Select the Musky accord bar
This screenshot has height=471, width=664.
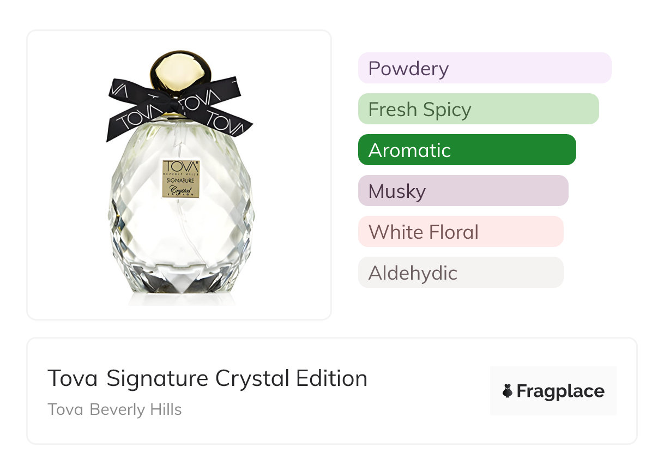pyautogui.click(x=463, y=191)
